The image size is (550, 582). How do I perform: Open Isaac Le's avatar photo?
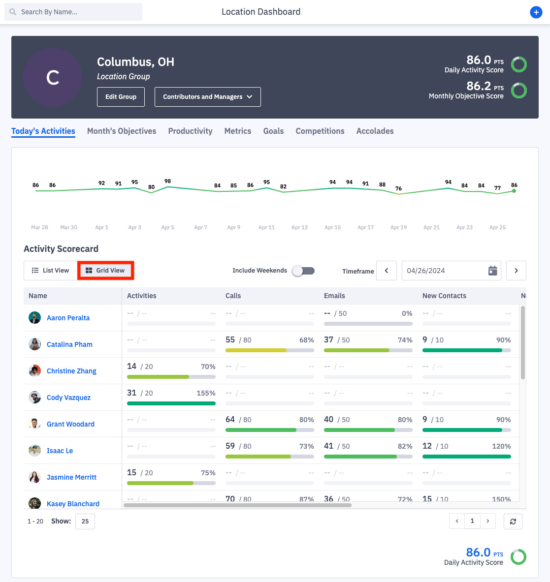pyautogui.click(x=34, y=451)
